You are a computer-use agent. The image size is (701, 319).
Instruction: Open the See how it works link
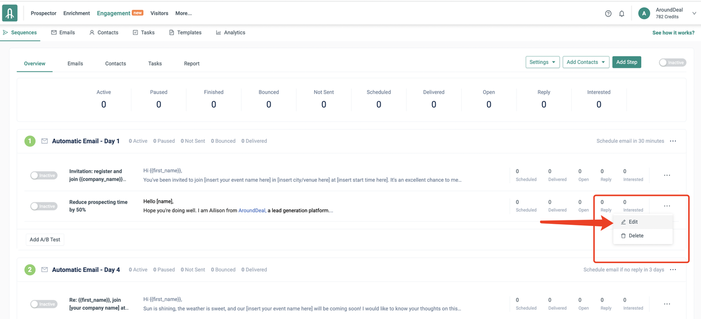click(673, 33)
